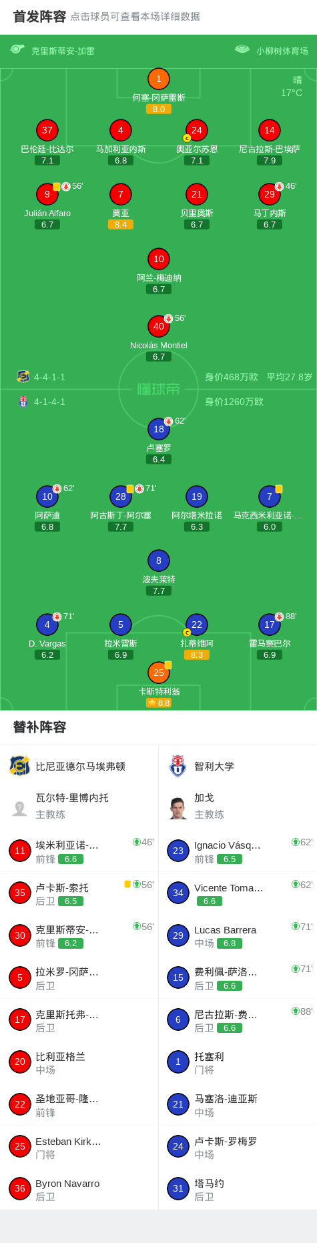Viewport: 317px width, 1243px height.
Task: Select number 40 Nicolás Montiel icon
Action: pyautogui.click(x=158, y=326)
